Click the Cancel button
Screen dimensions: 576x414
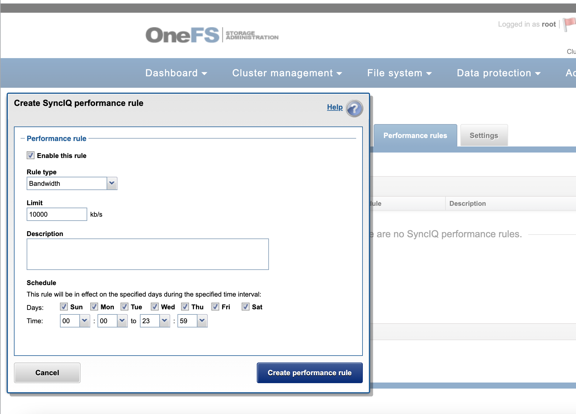click(47, 373)
